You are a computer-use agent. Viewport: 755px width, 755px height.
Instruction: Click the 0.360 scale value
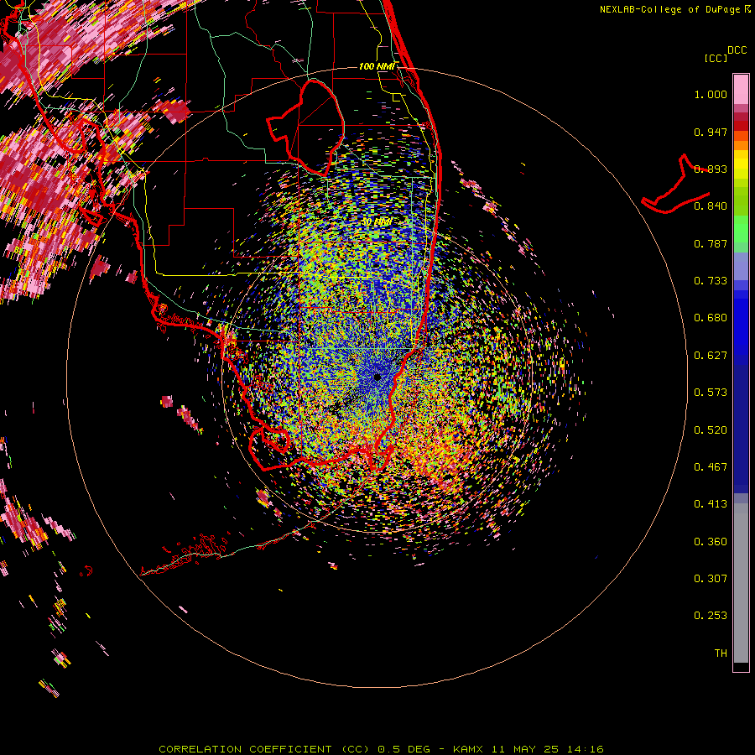[x=711, y=542]
